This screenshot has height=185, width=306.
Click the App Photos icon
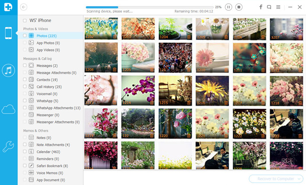point(31,43)
